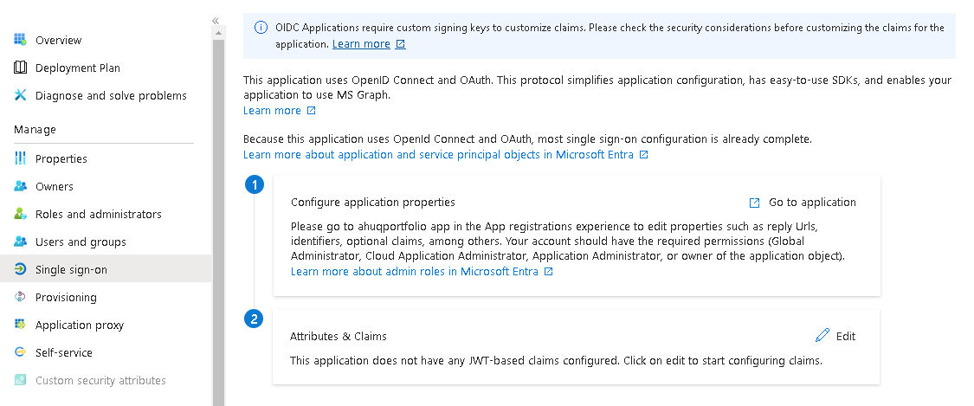Collapse the sidebar with double chevron
Screen dimensions: 974x406
tap(216, 21)
